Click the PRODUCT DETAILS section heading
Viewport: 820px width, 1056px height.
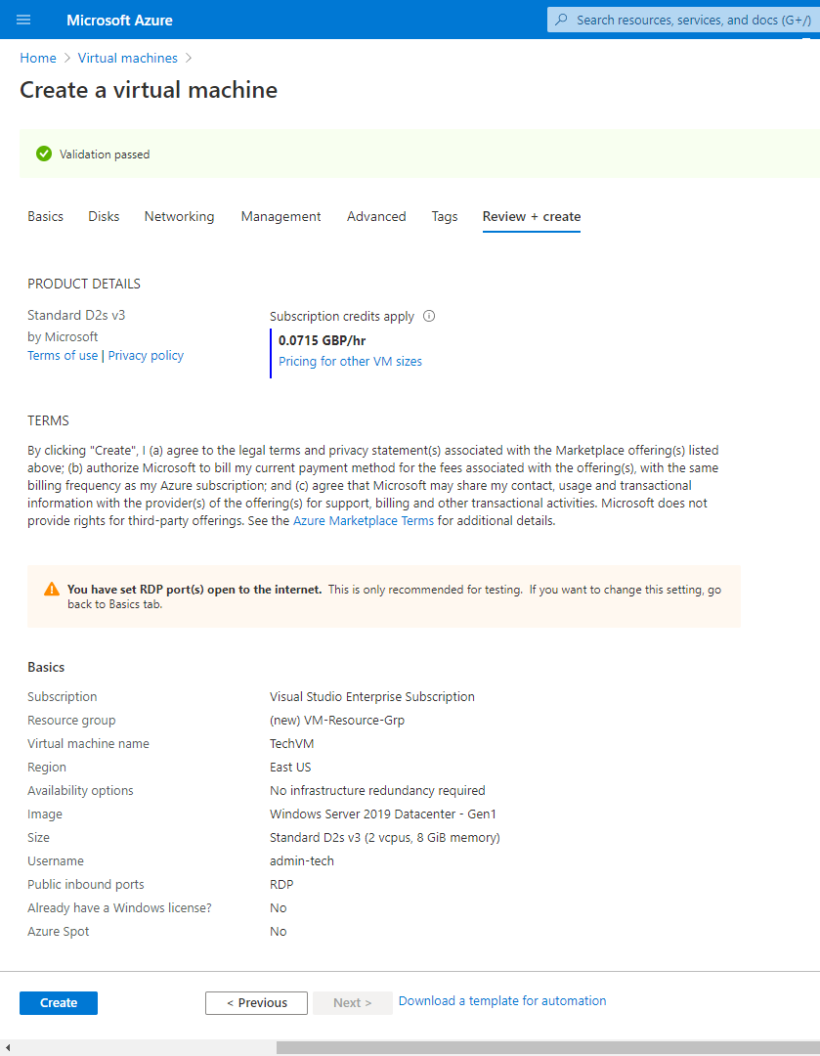84,284
